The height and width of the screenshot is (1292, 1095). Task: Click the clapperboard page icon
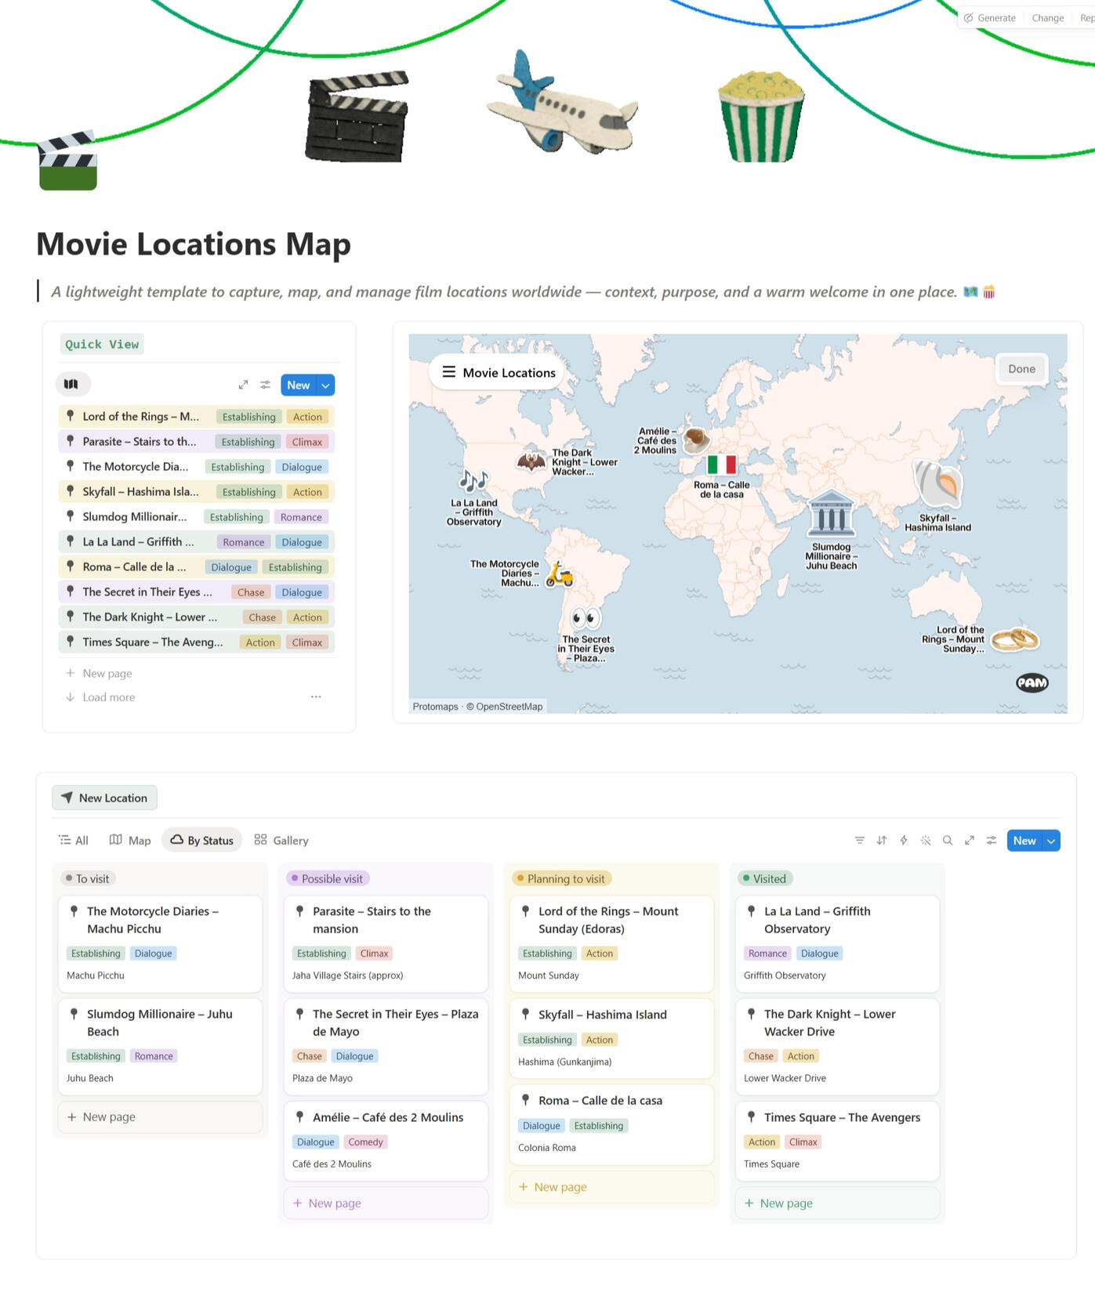click(68, 161)
